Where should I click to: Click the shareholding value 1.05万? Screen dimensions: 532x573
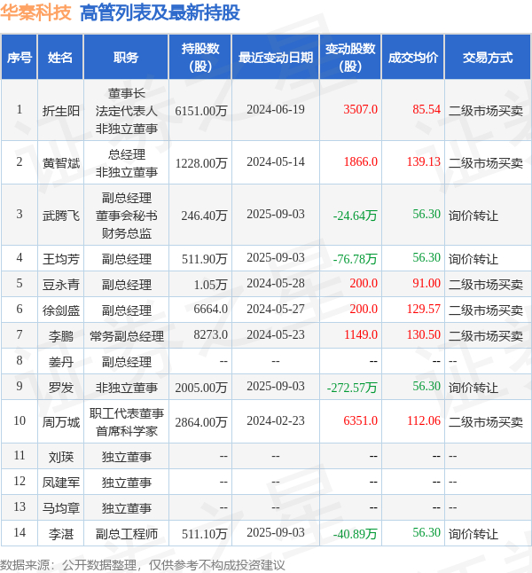(x=210, y=285)
